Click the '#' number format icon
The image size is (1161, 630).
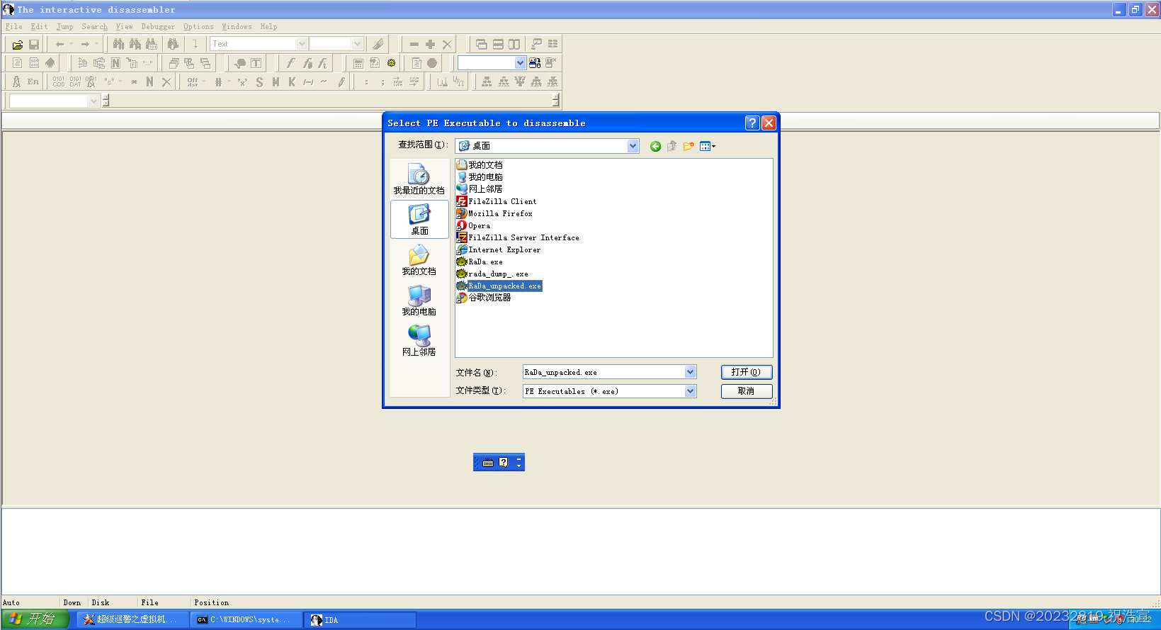pos(218,82)
